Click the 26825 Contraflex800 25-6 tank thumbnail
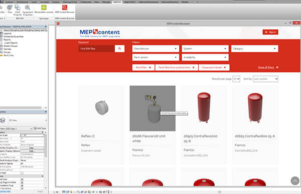 [255, 108]
